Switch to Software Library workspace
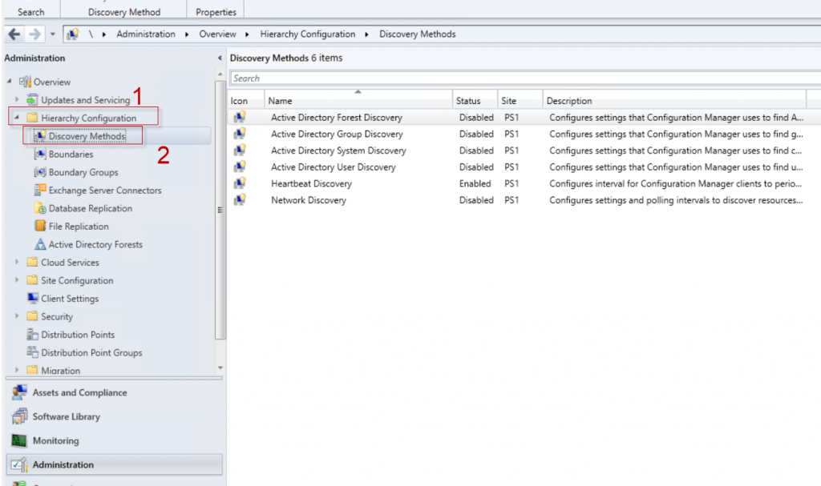The image size is (821, 486). point(114,416)
